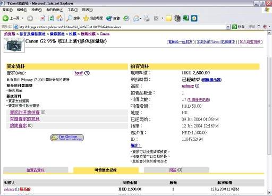Click the blue arrow toolbar icon at end

[x=194, y=18]
